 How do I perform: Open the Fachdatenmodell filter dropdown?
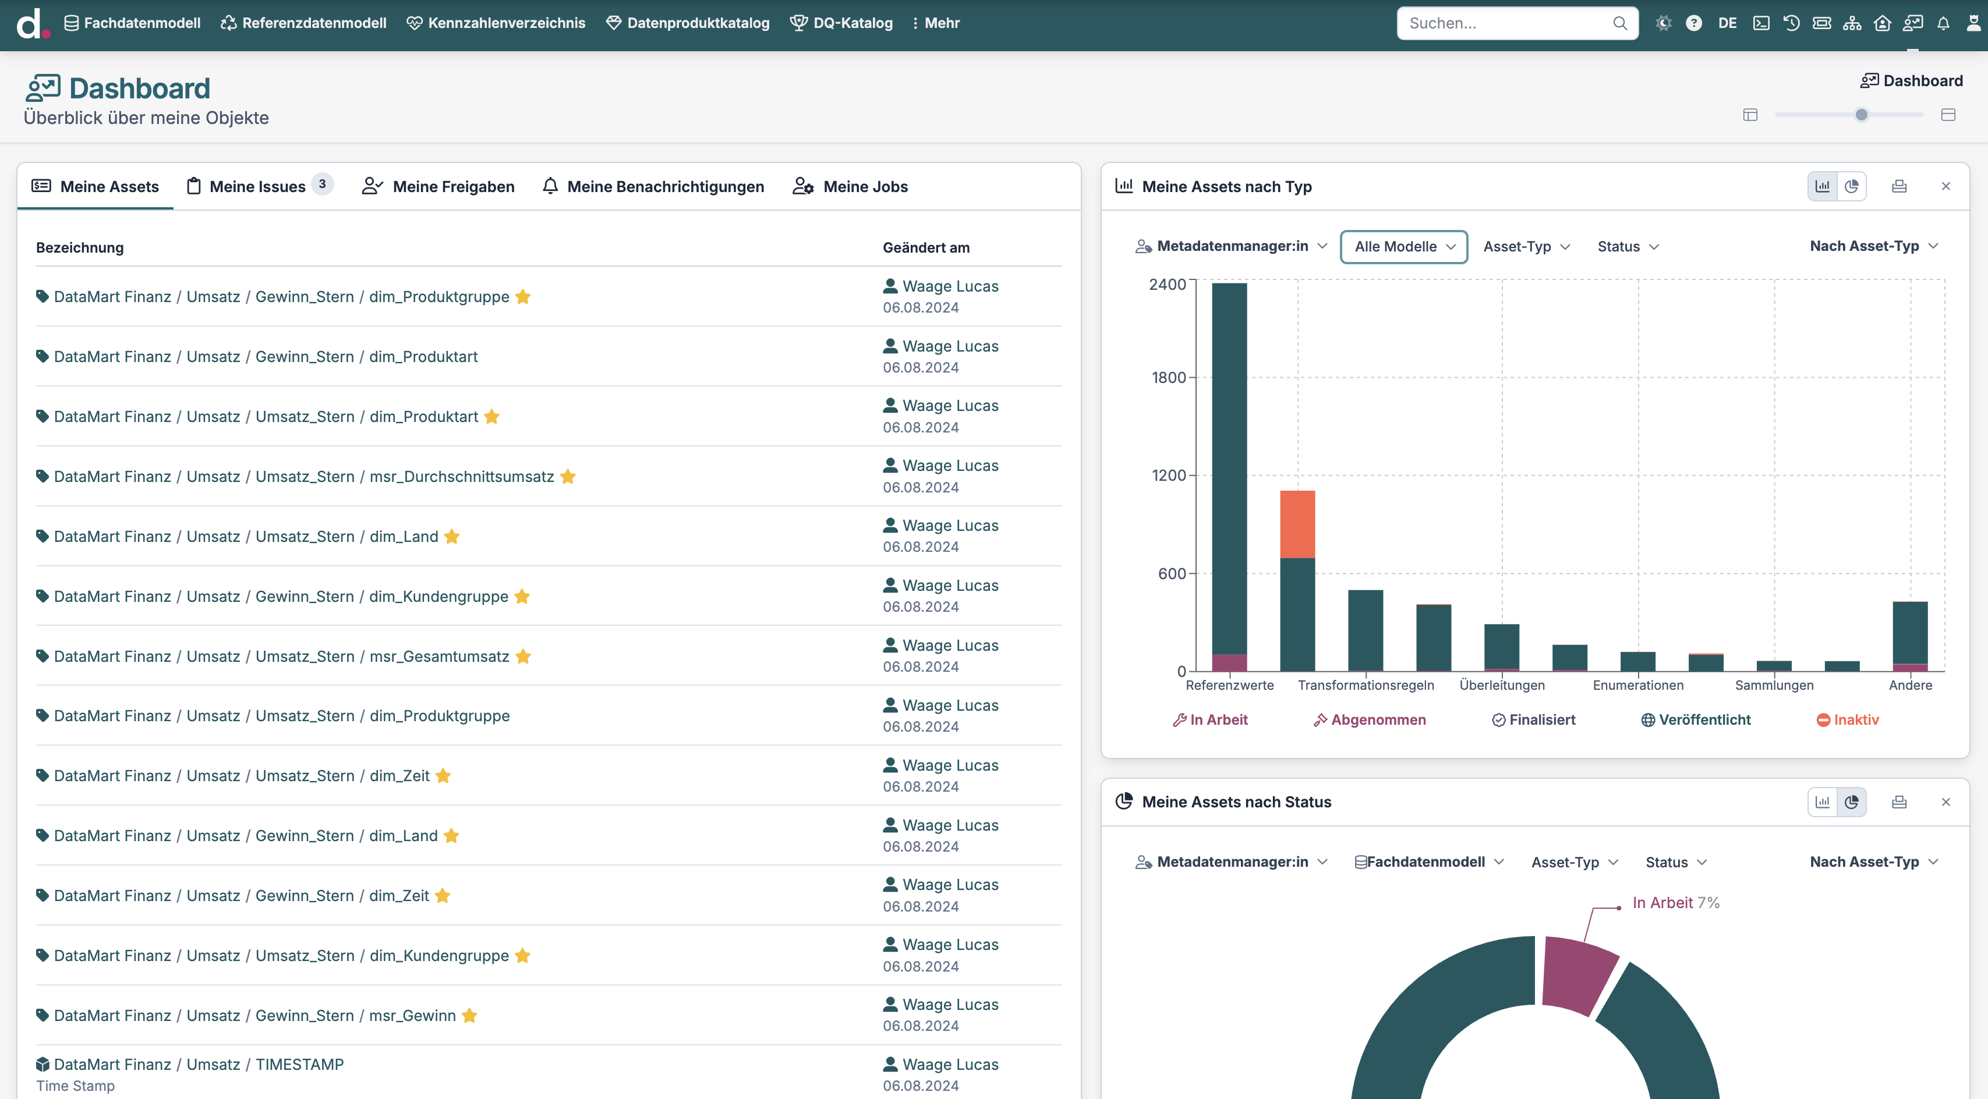click(1428, 862)
